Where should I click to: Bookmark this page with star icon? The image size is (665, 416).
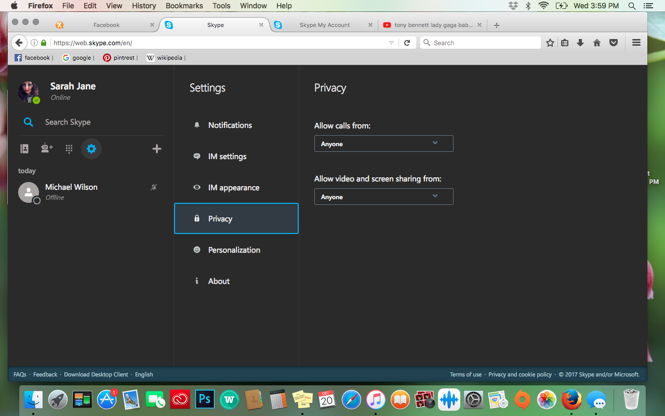click(550, 43)
